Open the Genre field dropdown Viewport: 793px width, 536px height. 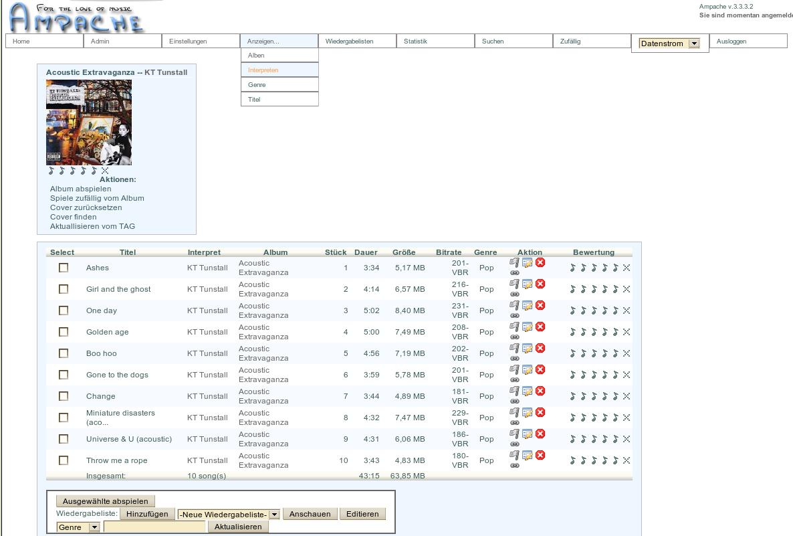pos(78,527)
